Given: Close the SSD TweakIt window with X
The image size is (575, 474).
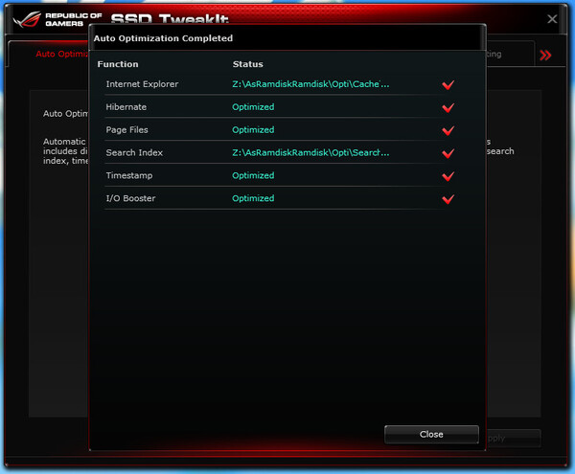Looking at the screenshot, I should (552, 19).
